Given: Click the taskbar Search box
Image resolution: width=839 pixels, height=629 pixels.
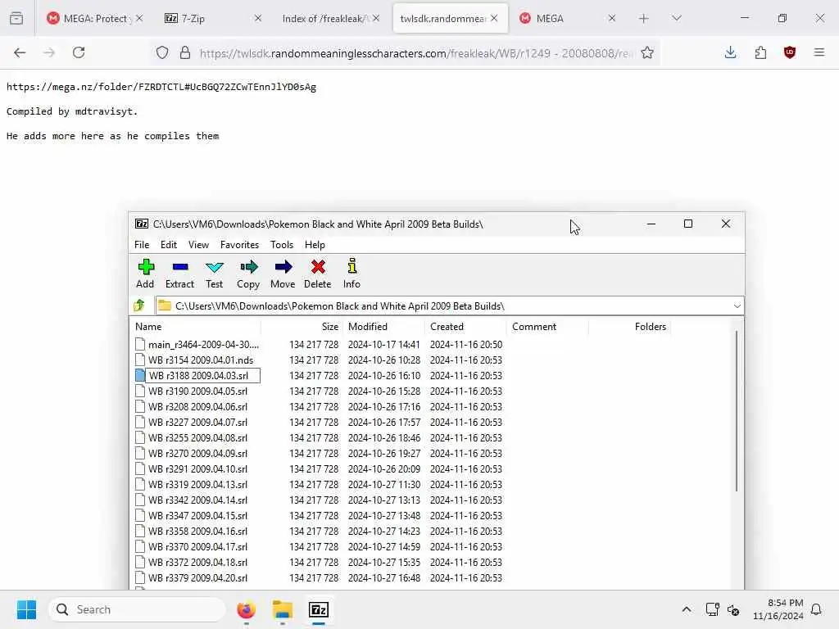Looking at the screenshot, I should [x=137, y=609].
